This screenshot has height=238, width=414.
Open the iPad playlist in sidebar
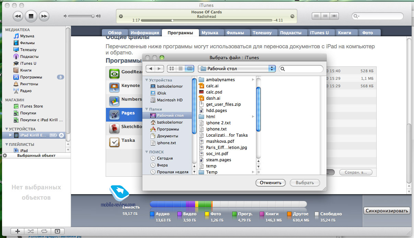(24, 151)
